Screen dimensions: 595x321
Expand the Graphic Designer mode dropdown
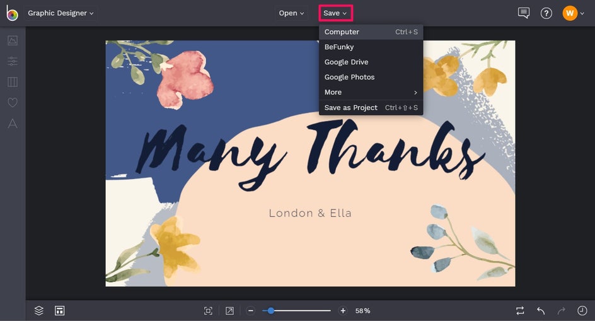point(61,13)
